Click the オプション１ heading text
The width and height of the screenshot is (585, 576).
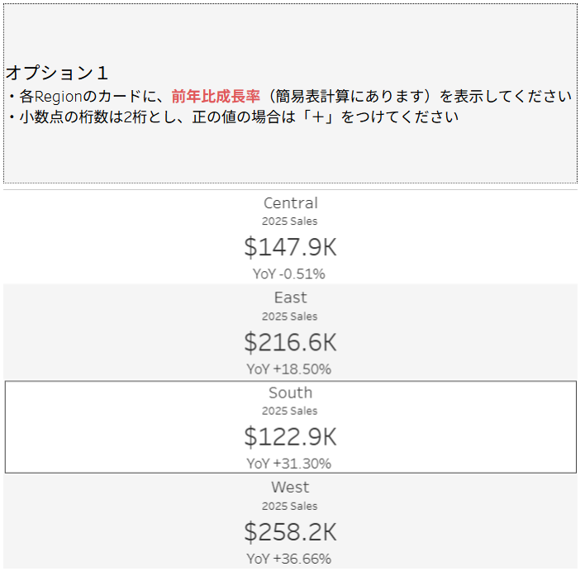tap(57, 73)
